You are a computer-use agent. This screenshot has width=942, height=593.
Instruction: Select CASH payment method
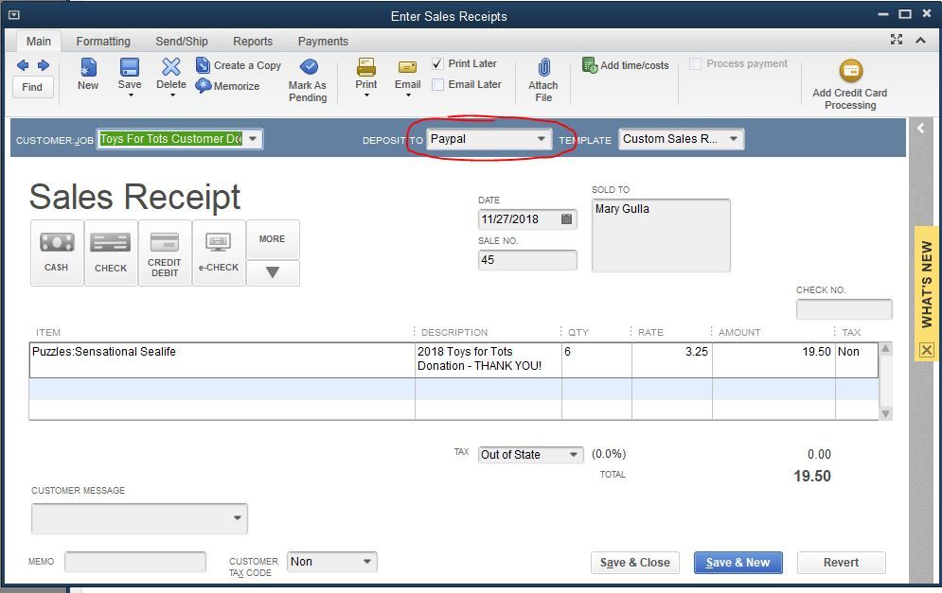tap(57, 253)
